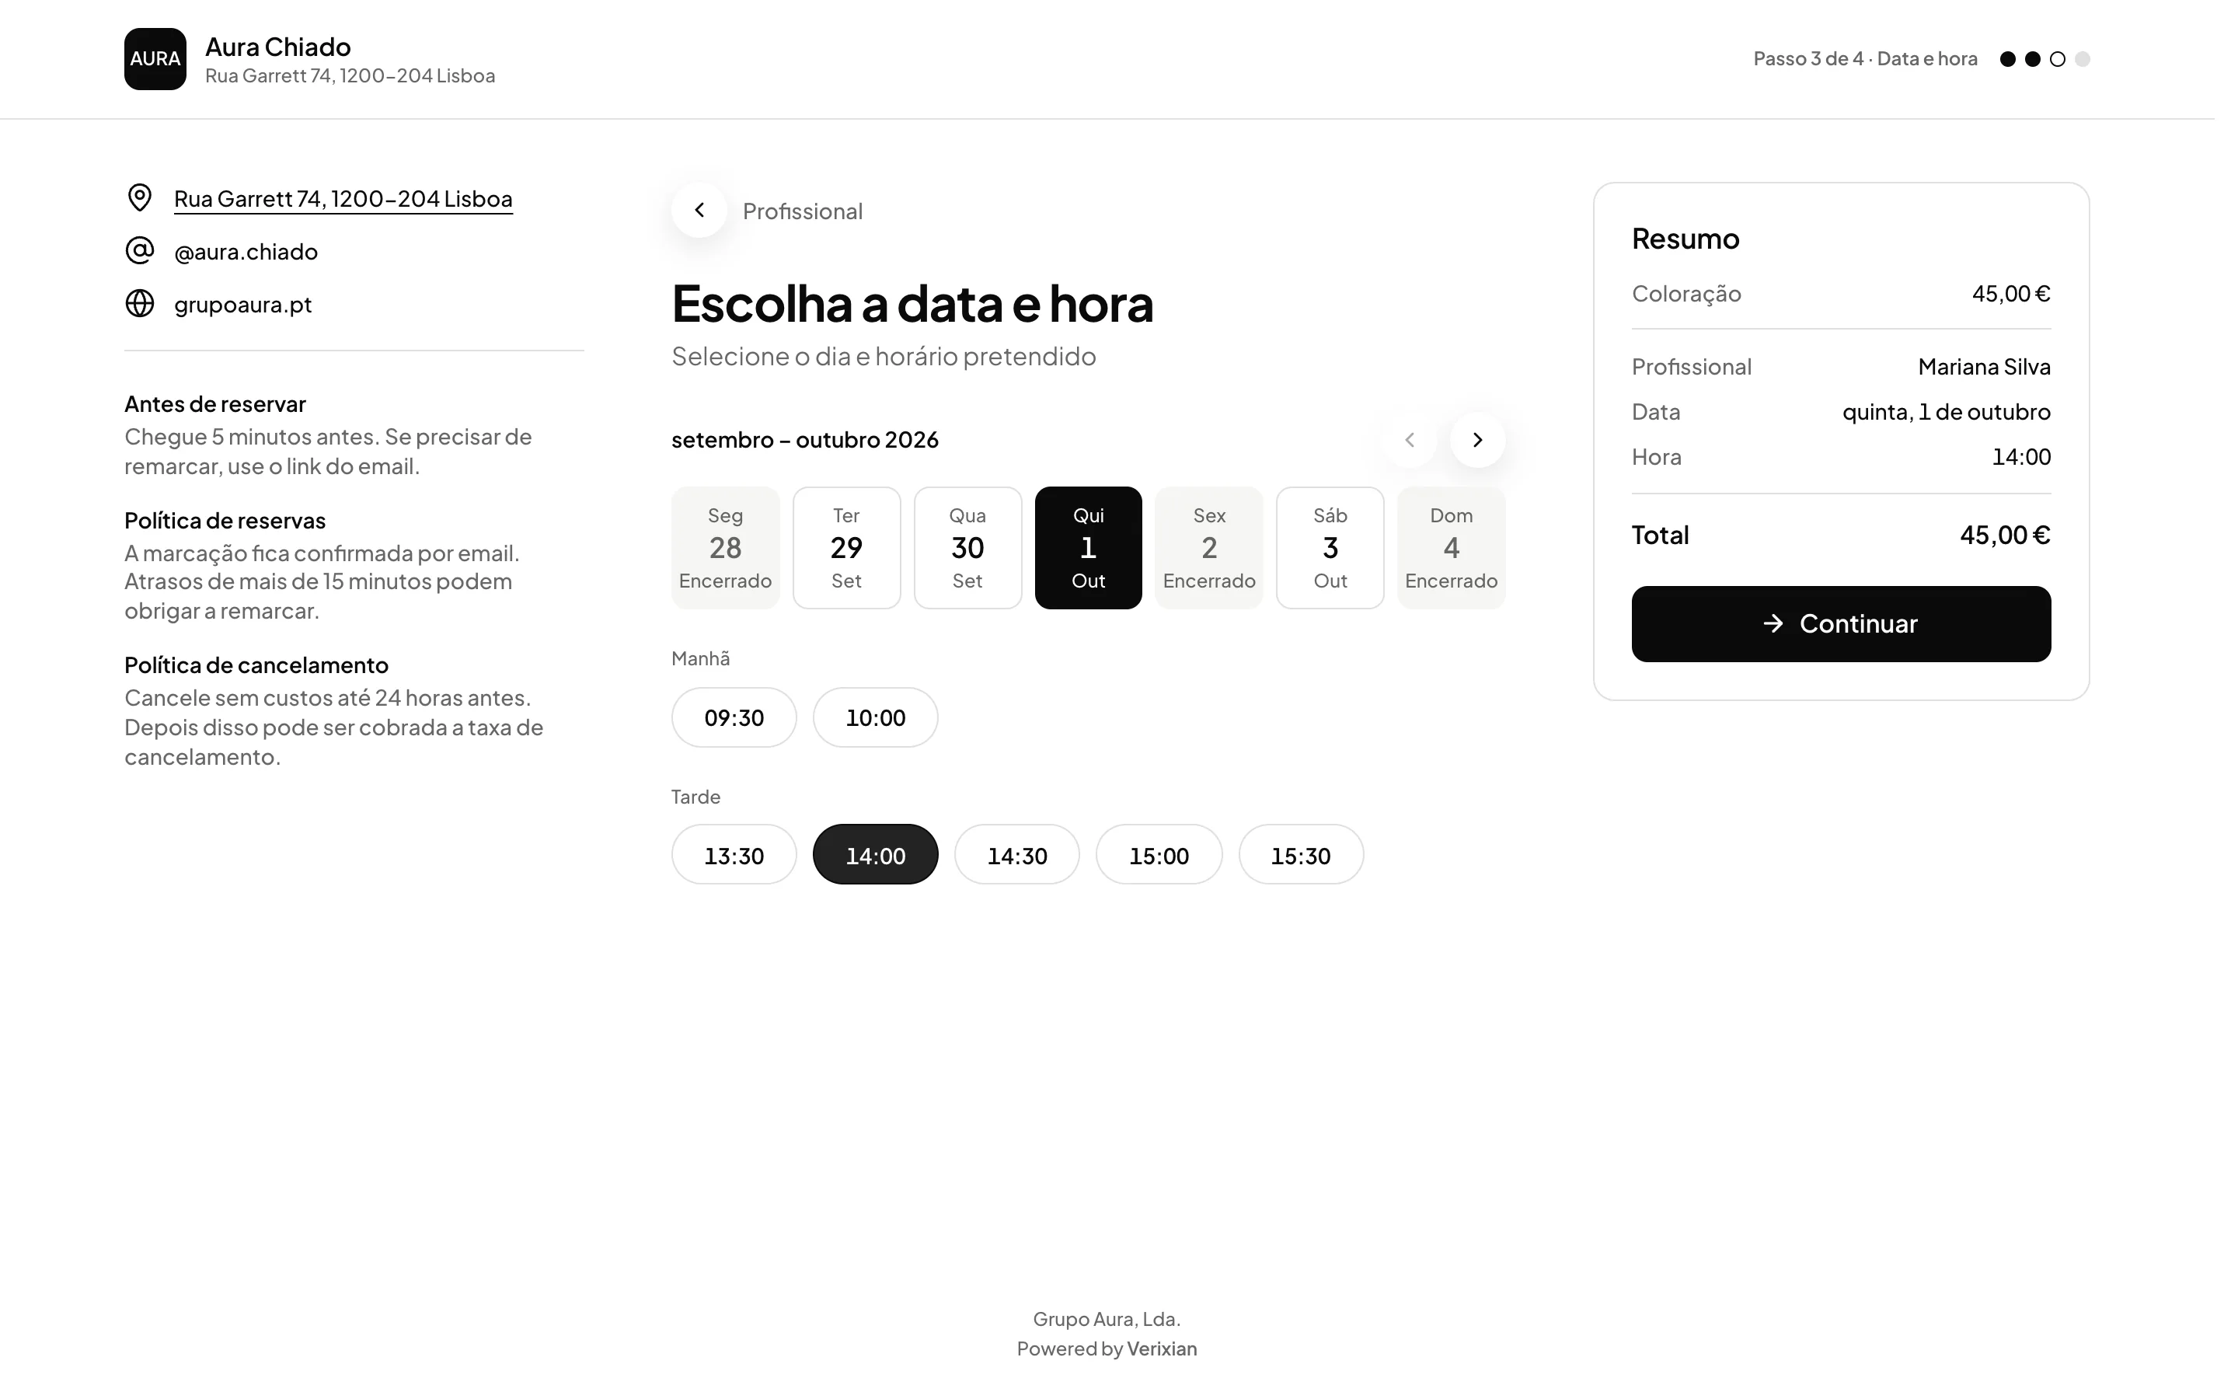2238x1399 pixels.
Task: Choose the 15:00 afternoon slot
Action: (x=1159, y=854)
